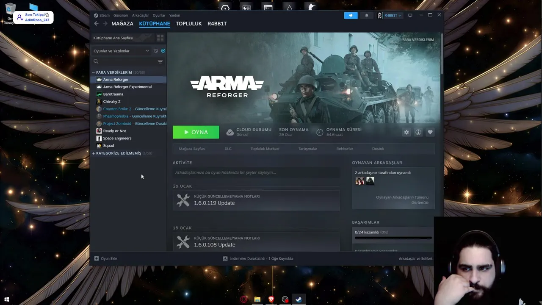
Task: Select Chivalry 2 in the library list
Action: pyautogui.click(x=129, y=102)
